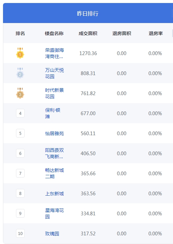The image size is (173, 244).
Task: Select the rank 4 number badge
Action: [20, 113]
